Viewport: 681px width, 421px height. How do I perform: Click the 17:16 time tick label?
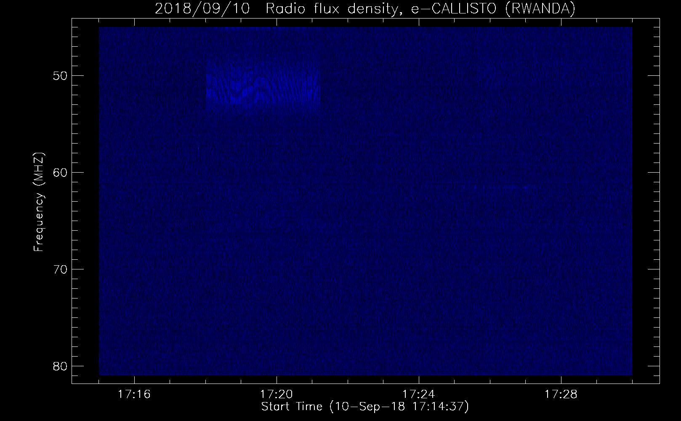point(134,394)
